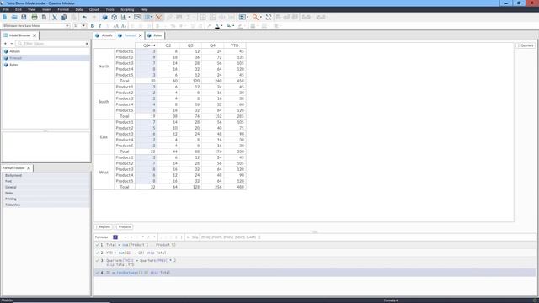Screen dimensions: 539x303
Task: Open the Format menu
Action: 63,9
